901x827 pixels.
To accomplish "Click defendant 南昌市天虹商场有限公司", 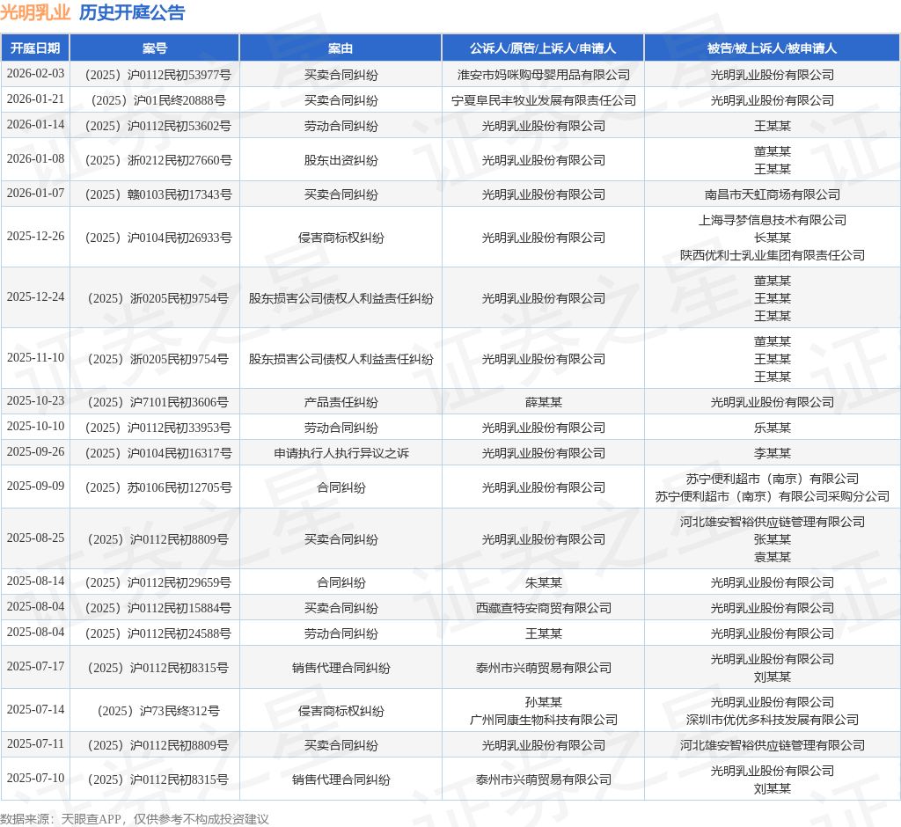I will pyautogui.click(x=772, y=194).
